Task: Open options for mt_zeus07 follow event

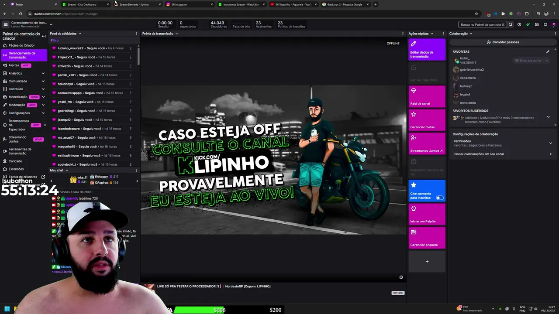Action: (131, 138)
